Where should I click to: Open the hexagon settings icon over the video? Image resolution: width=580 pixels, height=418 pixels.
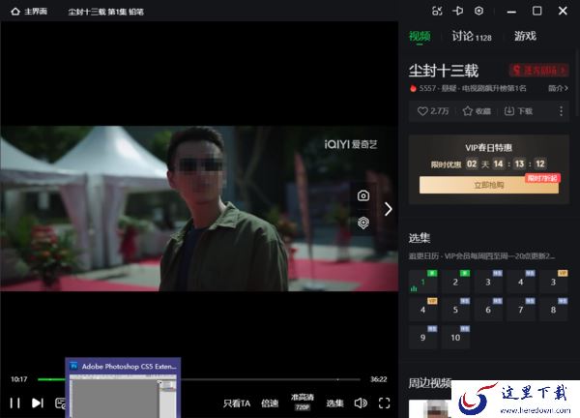(363, 223)
